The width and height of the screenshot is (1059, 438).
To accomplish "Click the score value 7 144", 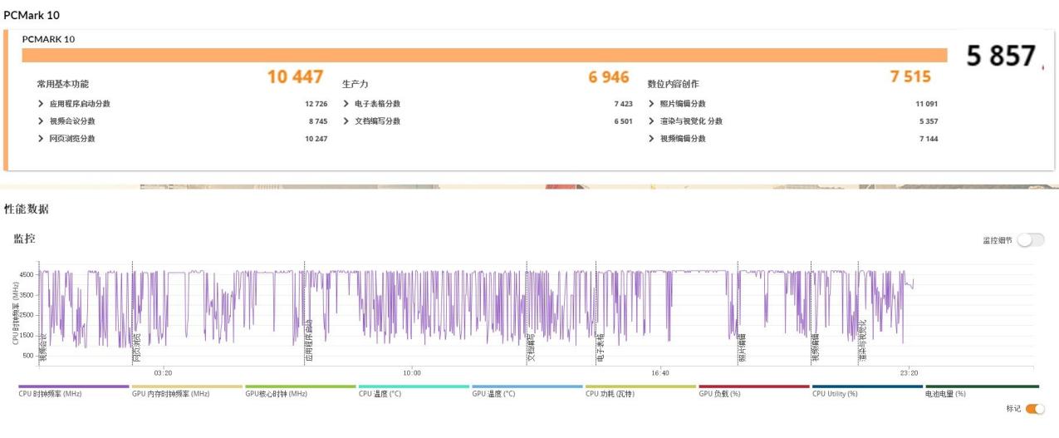I will point(929,139).
